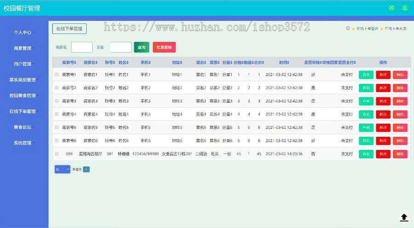Image resolution: width=414 pixels, height=228 pixels.
Task: Sort table by 价格 column
Action: [x=239, y=62]
